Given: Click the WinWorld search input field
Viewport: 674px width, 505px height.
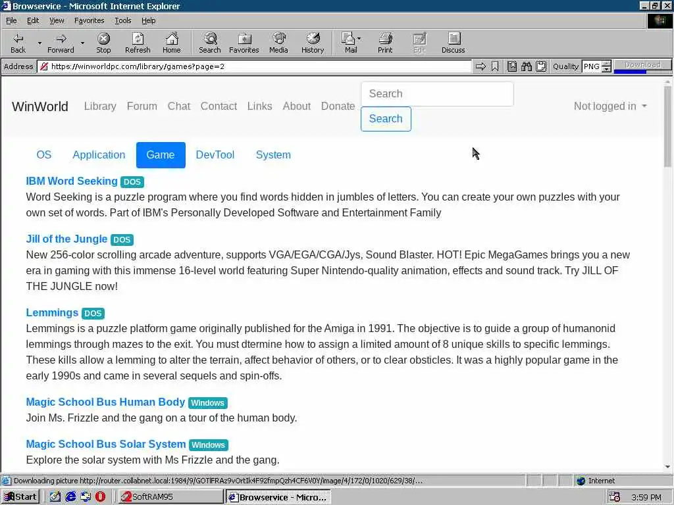Looking at the screenshot, I should (437, 93).
